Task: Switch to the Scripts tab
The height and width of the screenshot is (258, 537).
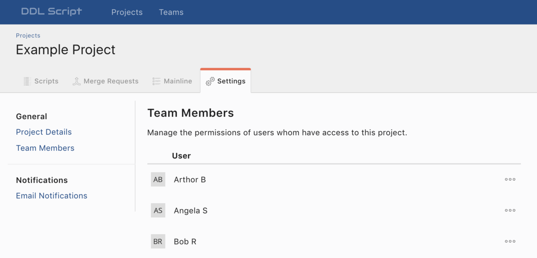Action: point(46,81)
